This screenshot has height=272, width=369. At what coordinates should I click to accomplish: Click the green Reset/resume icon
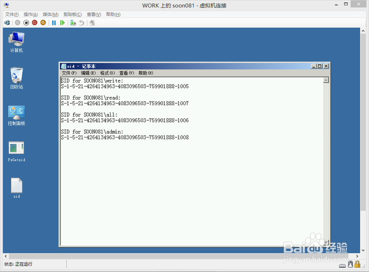point(62,23)
